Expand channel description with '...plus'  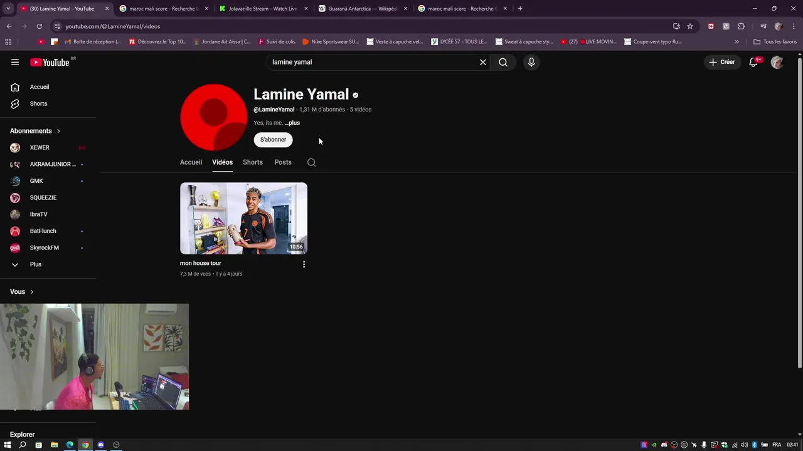pos(292,123)
